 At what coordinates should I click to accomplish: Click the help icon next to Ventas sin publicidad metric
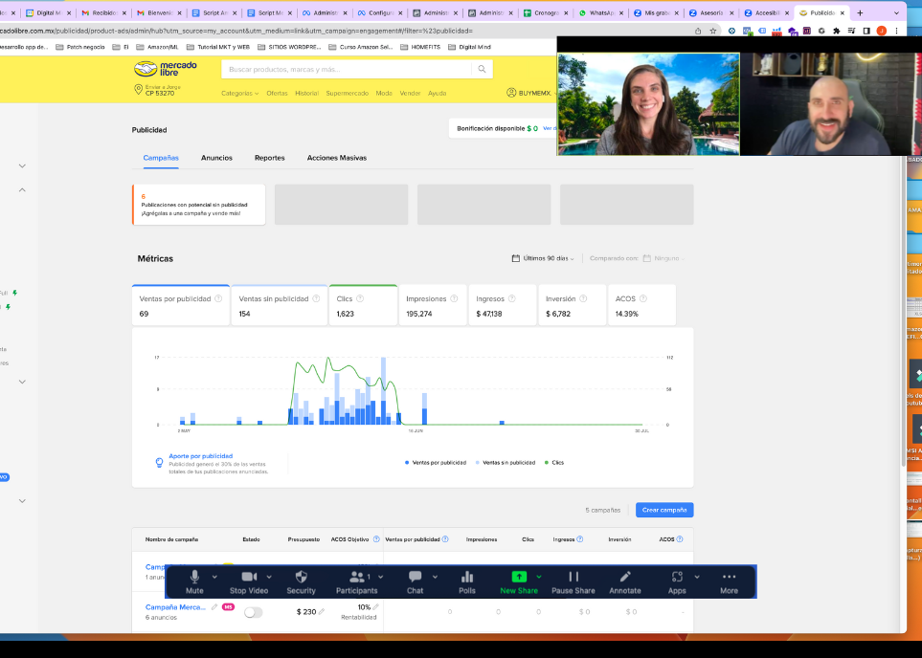click(316, 298)
